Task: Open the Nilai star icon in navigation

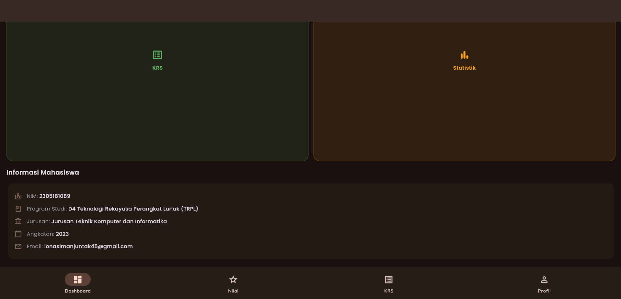Action: coord(233,280)
